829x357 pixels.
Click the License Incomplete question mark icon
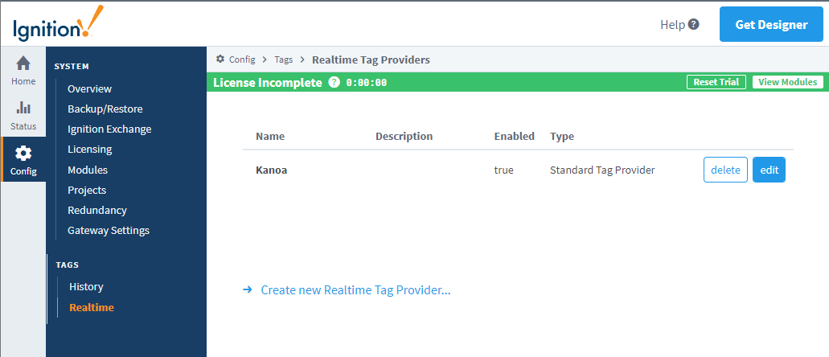[x=334, y=83]
